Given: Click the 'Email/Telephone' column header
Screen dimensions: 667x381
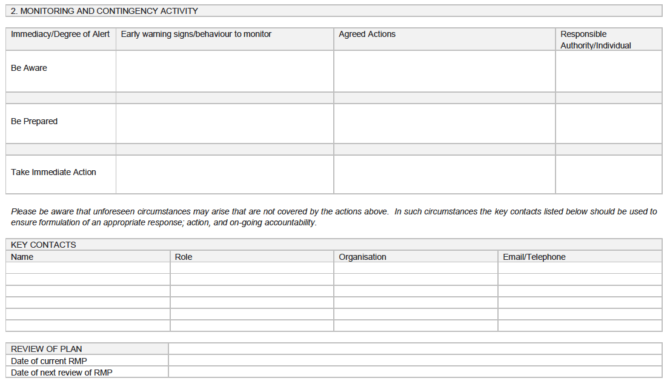Looking at the screenshot, I should (534, 257).
